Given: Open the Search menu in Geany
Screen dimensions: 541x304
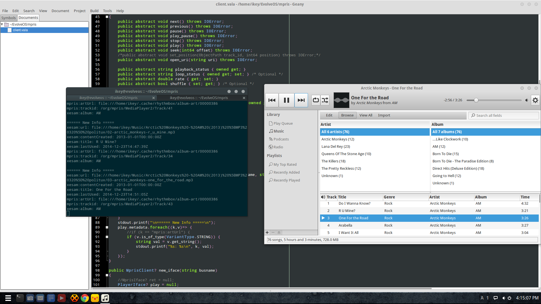Looking at the screenshot, I should (29, 11).
